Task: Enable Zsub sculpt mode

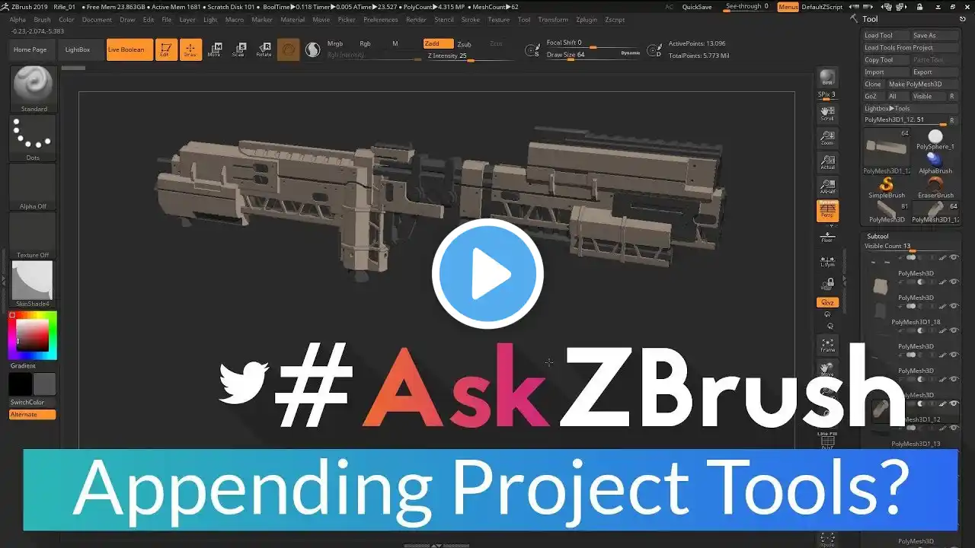Action: pyautogui.click(x=464, y=43)
